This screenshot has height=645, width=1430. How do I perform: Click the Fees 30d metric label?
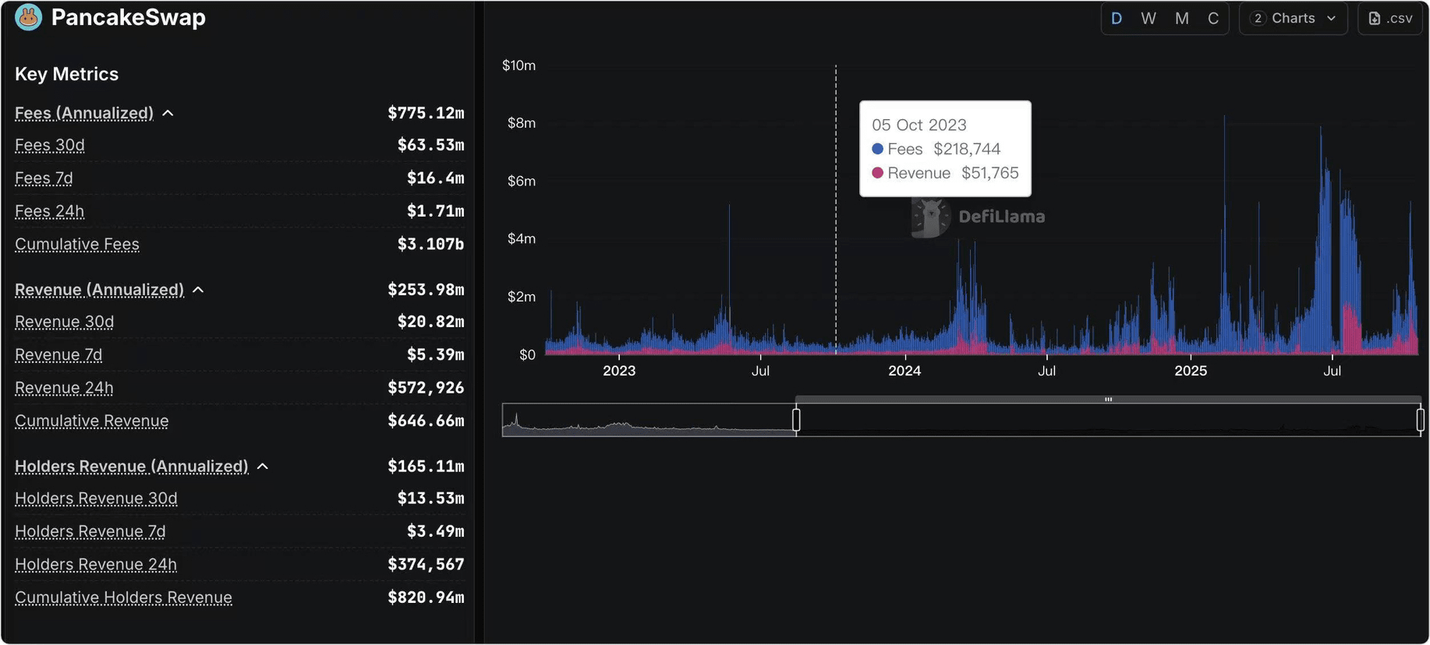[x=50, y=145]
